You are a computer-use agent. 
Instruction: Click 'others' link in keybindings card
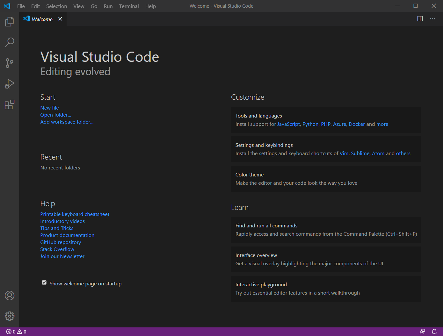(403, 154)
